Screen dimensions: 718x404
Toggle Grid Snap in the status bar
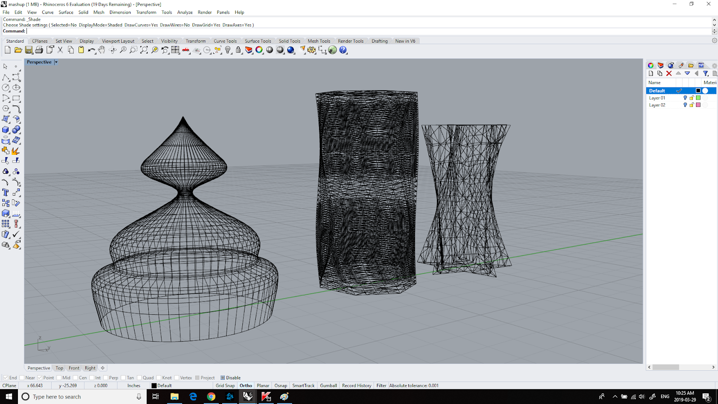[225, 386]
